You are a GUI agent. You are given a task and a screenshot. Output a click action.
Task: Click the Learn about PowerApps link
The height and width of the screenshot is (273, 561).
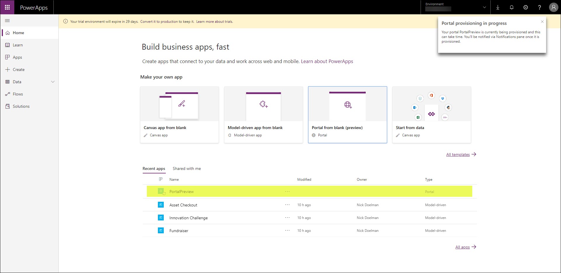pos(327,61)
